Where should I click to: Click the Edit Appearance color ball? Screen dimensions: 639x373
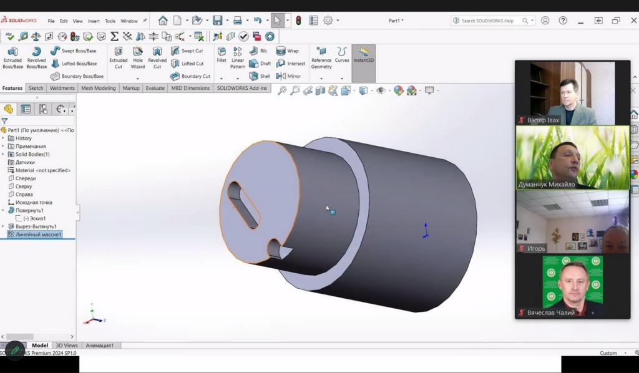point(398,90)
